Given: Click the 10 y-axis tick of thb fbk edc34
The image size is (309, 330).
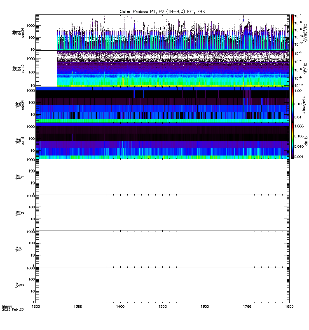Looking at the screenshot, I should pos(33,115).
